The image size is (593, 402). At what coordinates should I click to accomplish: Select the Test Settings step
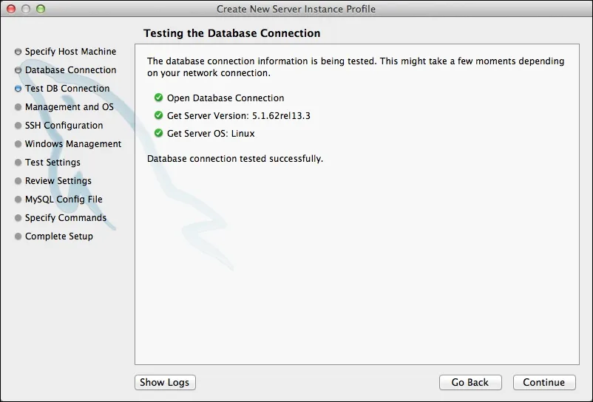pyautogui.click(x=52, y=163)
